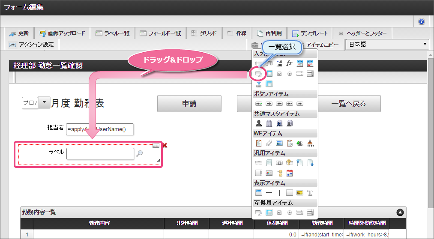
Task: Delete the ラベル item with red X
Action: click(165, 145)
